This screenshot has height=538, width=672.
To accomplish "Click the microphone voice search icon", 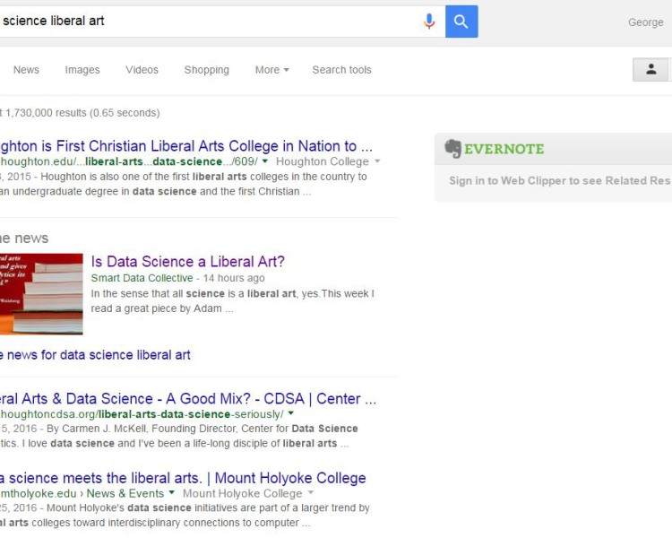I will click(x=429, y=22).
